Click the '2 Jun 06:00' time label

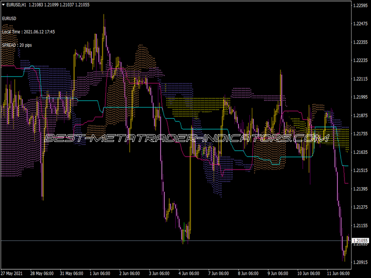[x=129, y=273]
